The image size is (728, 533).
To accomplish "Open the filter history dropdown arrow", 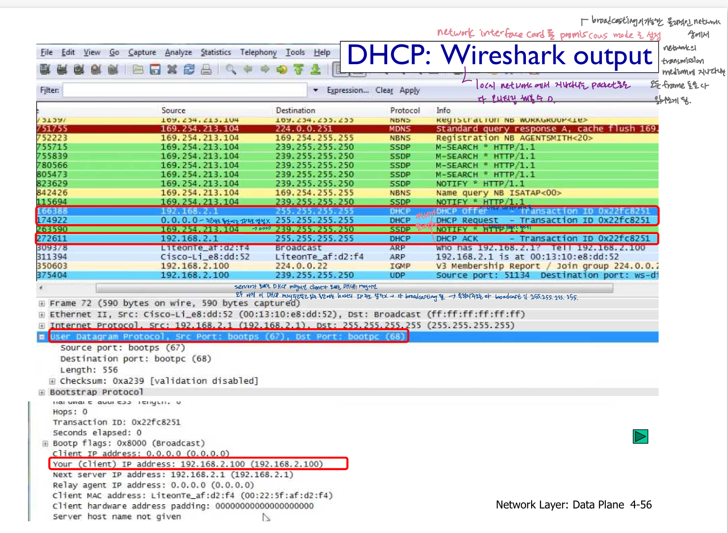I will (x=315, y=90).
